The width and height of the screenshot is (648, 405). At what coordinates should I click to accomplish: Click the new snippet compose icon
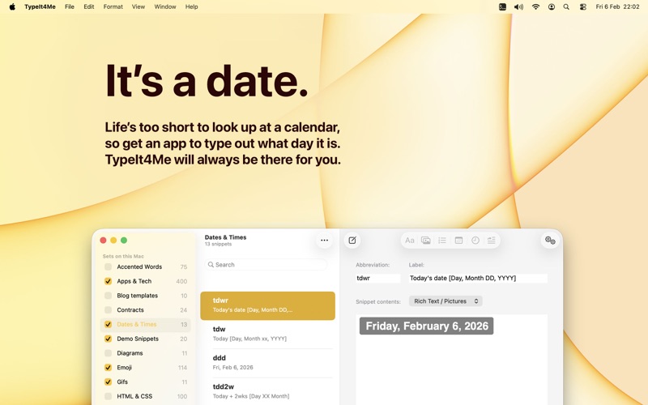click(x=352, y=241)
